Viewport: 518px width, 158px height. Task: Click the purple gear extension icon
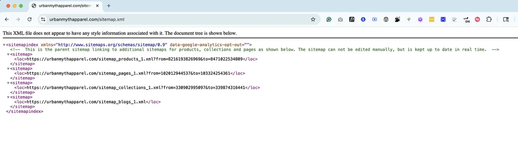pyautogui.click(x=420, y=20)
